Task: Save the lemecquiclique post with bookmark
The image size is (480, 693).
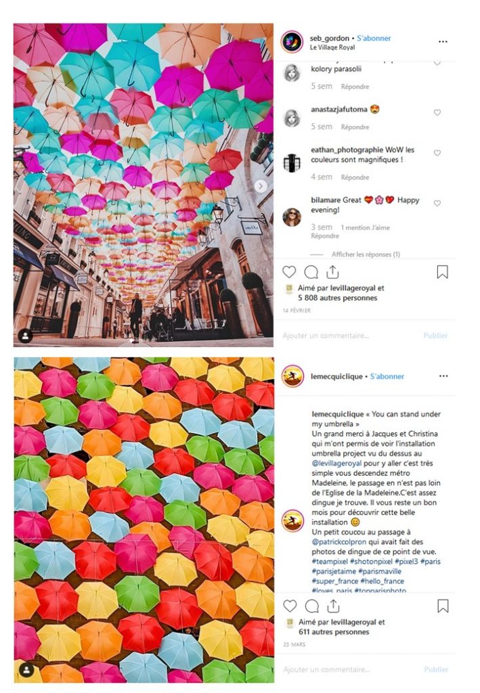Action: coord(443,606)
